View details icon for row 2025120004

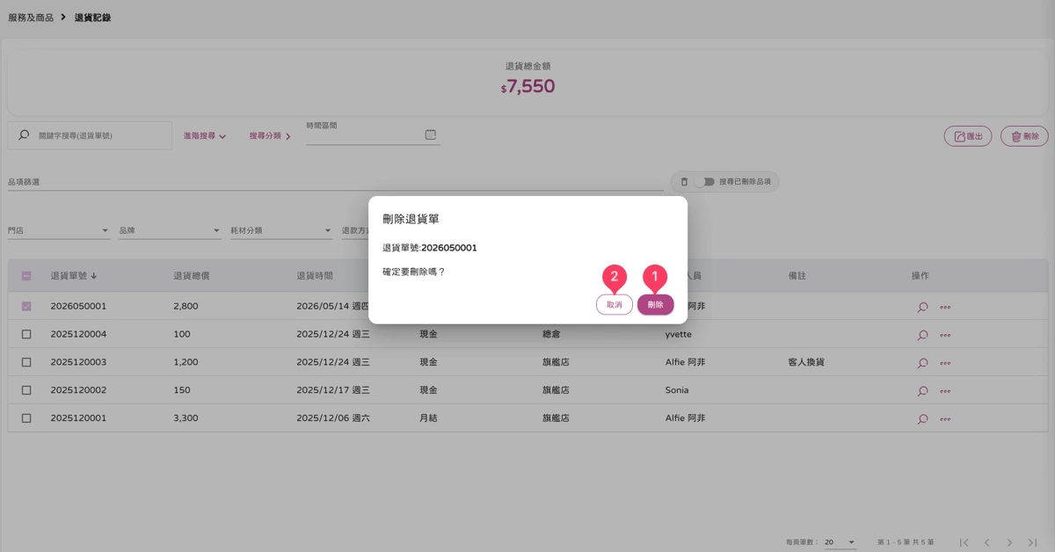[x=922, y=335]
